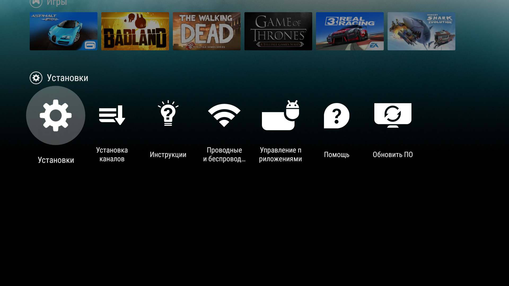Viewport: 509px width, 286px height.
Task: Click the Установка каналов channel setup icon
Action: 112,115
